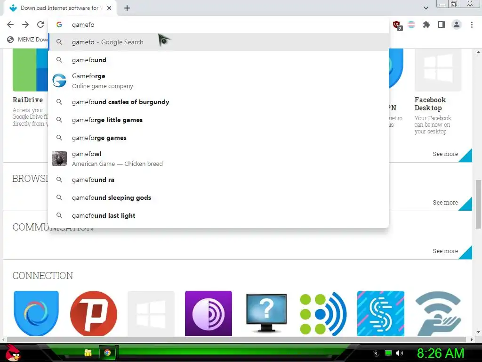
Task: Open the green dots Wi-Fi waves icon
Action: click(323, 313)
